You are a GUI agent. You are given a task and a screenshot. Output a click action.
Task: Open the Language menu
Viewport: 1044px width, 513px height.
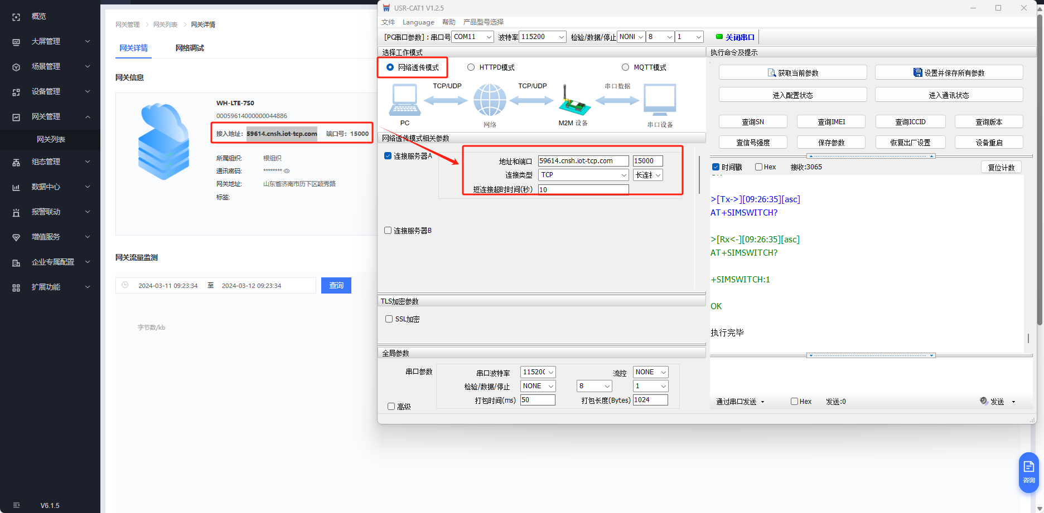[418, 22]
